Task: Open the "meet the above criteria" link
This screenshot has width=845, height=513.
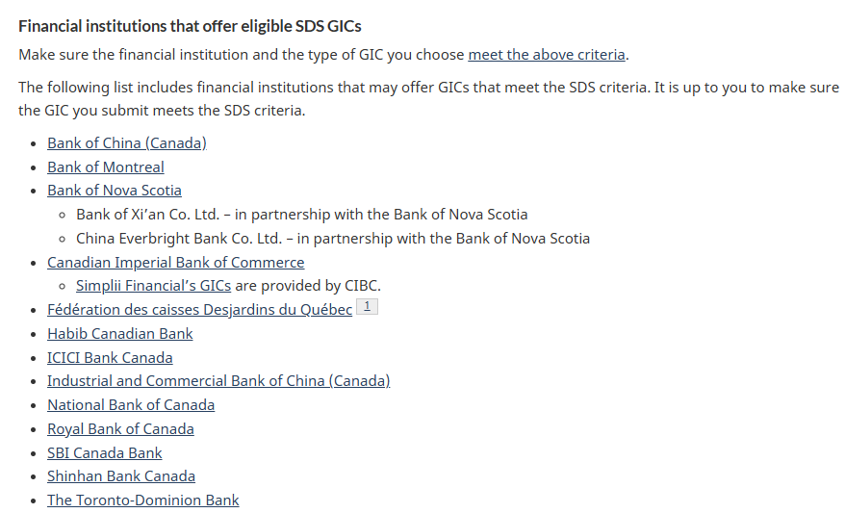Action: (547, 54)
